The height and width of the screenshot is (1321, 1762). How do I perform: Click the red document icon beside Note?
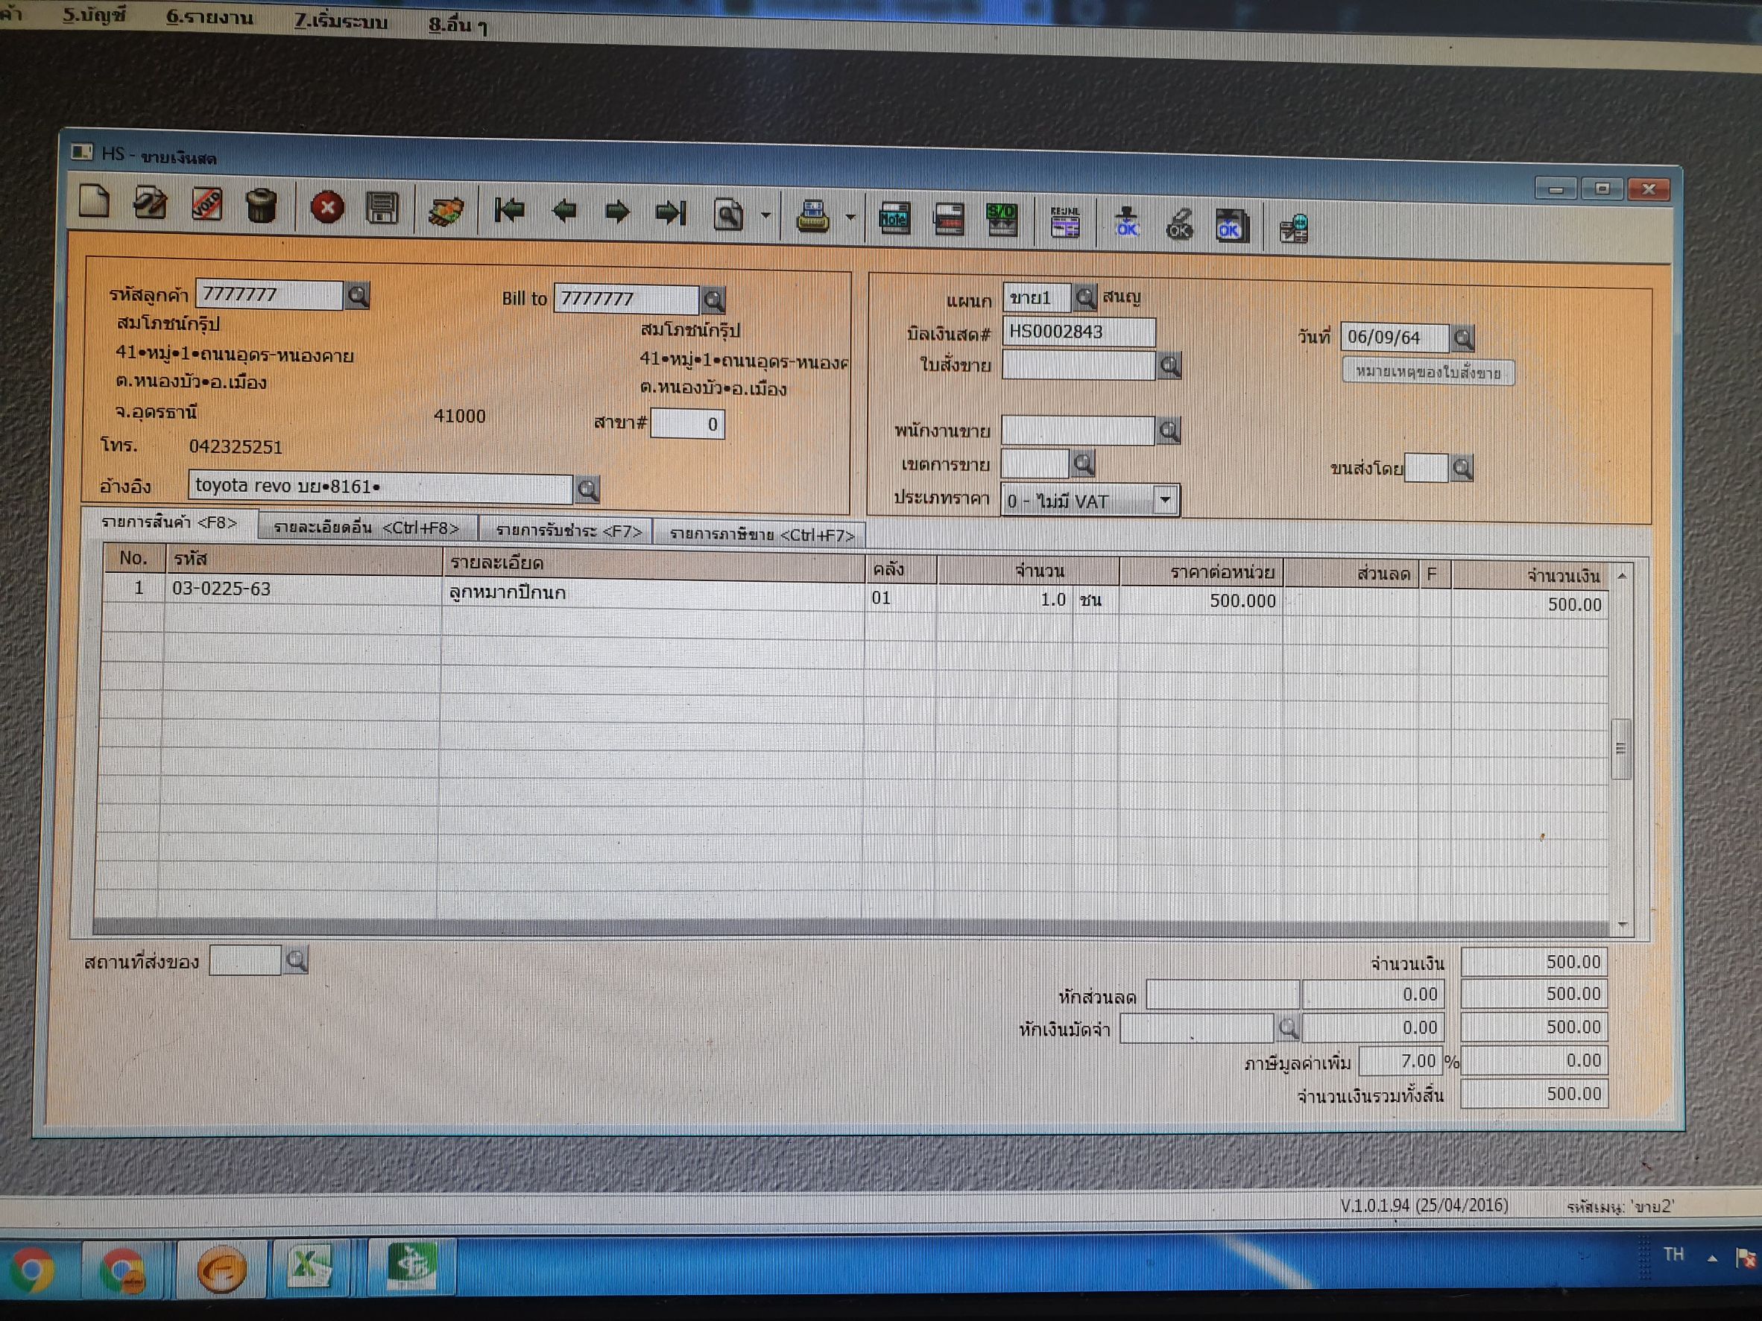(949, 220)
